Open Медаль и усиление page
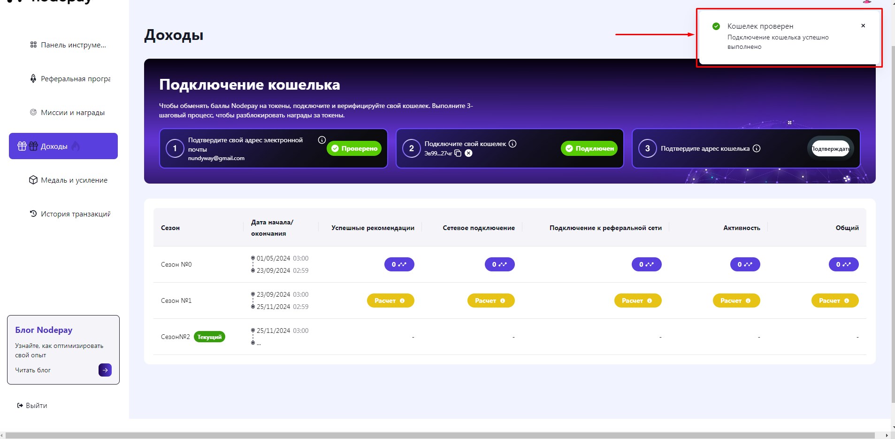 click(x=63, y=180)
